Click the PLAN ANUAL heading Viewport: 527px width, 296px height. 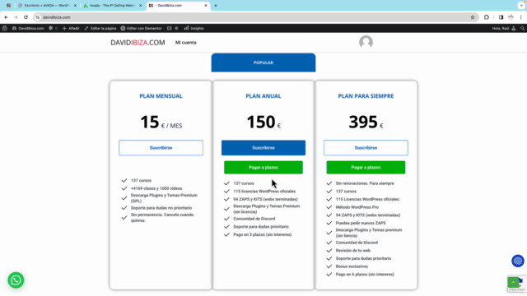[263, 96]
